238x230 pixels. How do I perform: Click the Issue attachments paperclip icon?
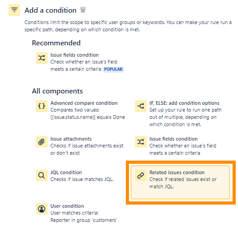point(42,142)
